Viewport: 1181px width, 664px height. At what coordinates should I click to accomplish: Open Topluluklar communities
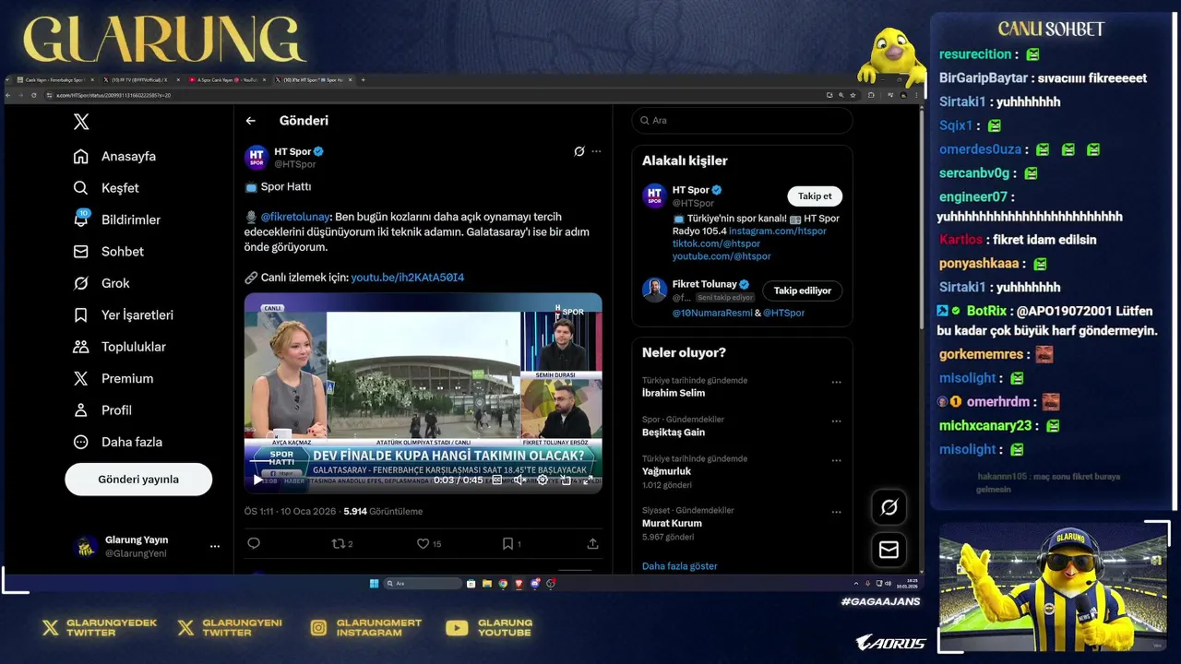coord(119,347)
